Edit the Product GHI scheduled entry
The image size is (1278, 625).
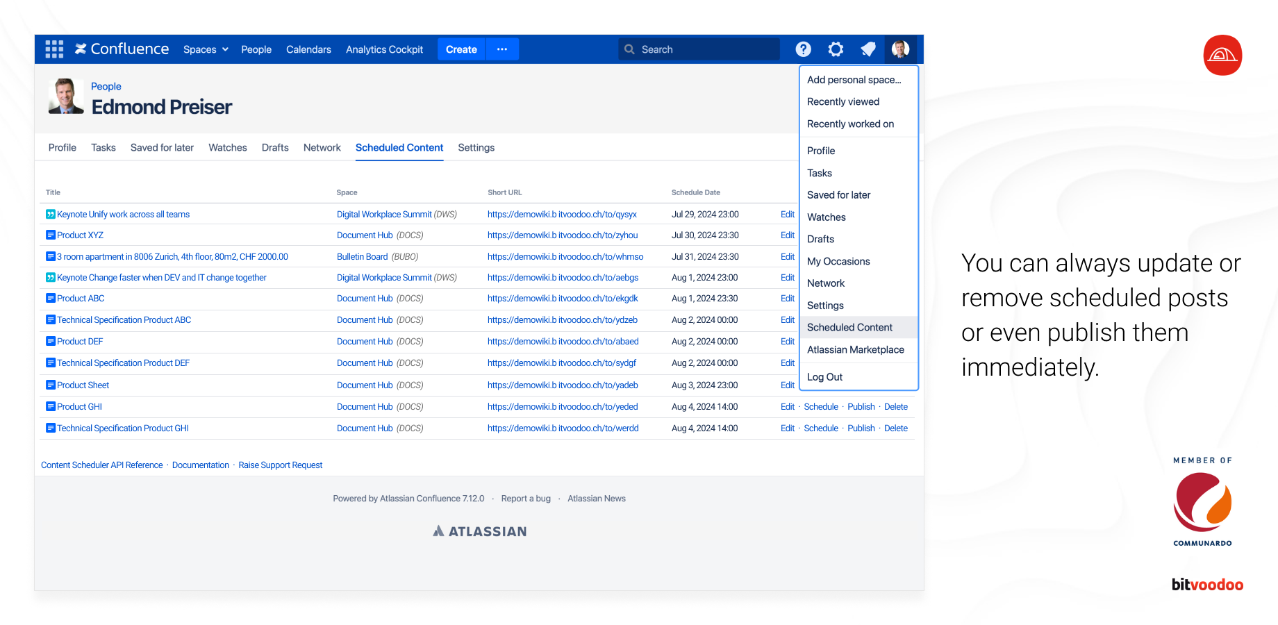coord(788,407)
